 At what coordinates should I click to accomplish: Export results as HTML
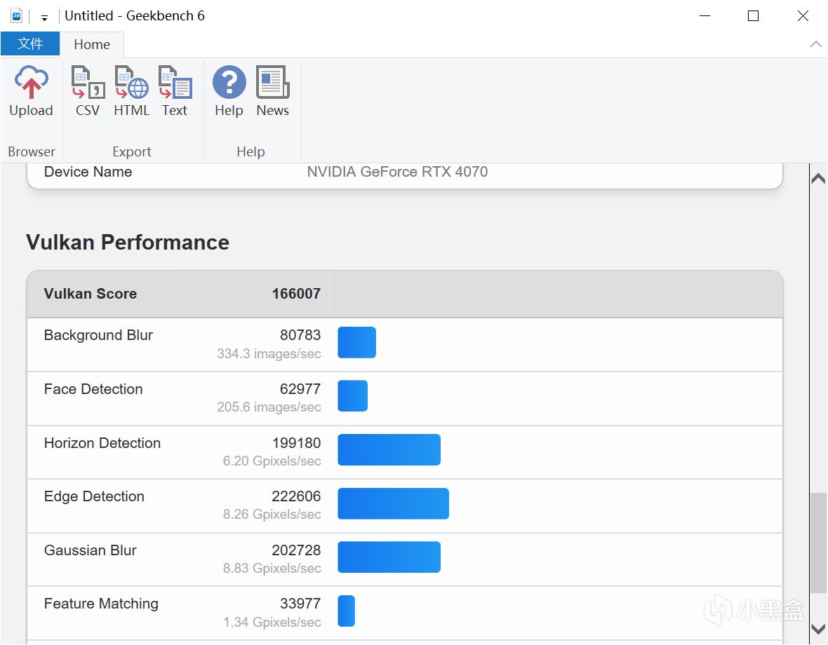point(131,90)
